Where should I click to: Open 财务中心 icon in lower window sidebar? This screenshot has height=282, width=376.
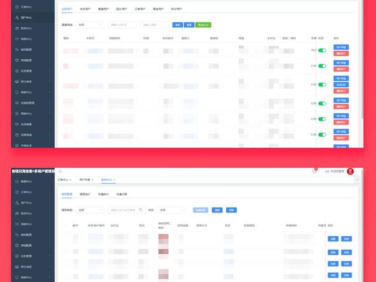click(x=17, y=213)
